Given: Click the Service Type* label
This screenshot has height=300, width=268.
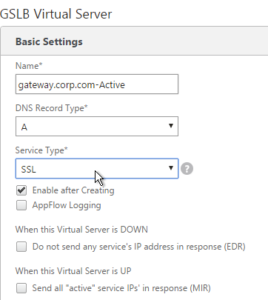Looking at the screenshot, I should [x=41, y=150].
